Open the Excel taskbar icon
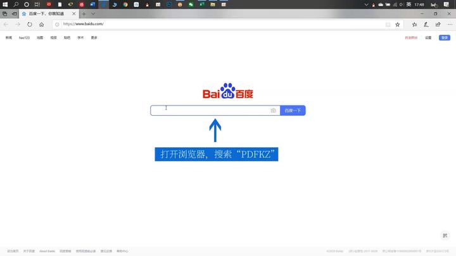The width and height of the screenshot is (456, 256). (202, 4)
